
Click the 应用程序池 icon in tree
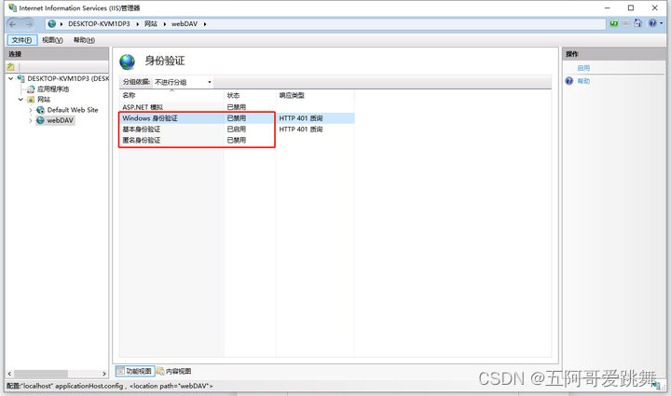click(31, 89)
